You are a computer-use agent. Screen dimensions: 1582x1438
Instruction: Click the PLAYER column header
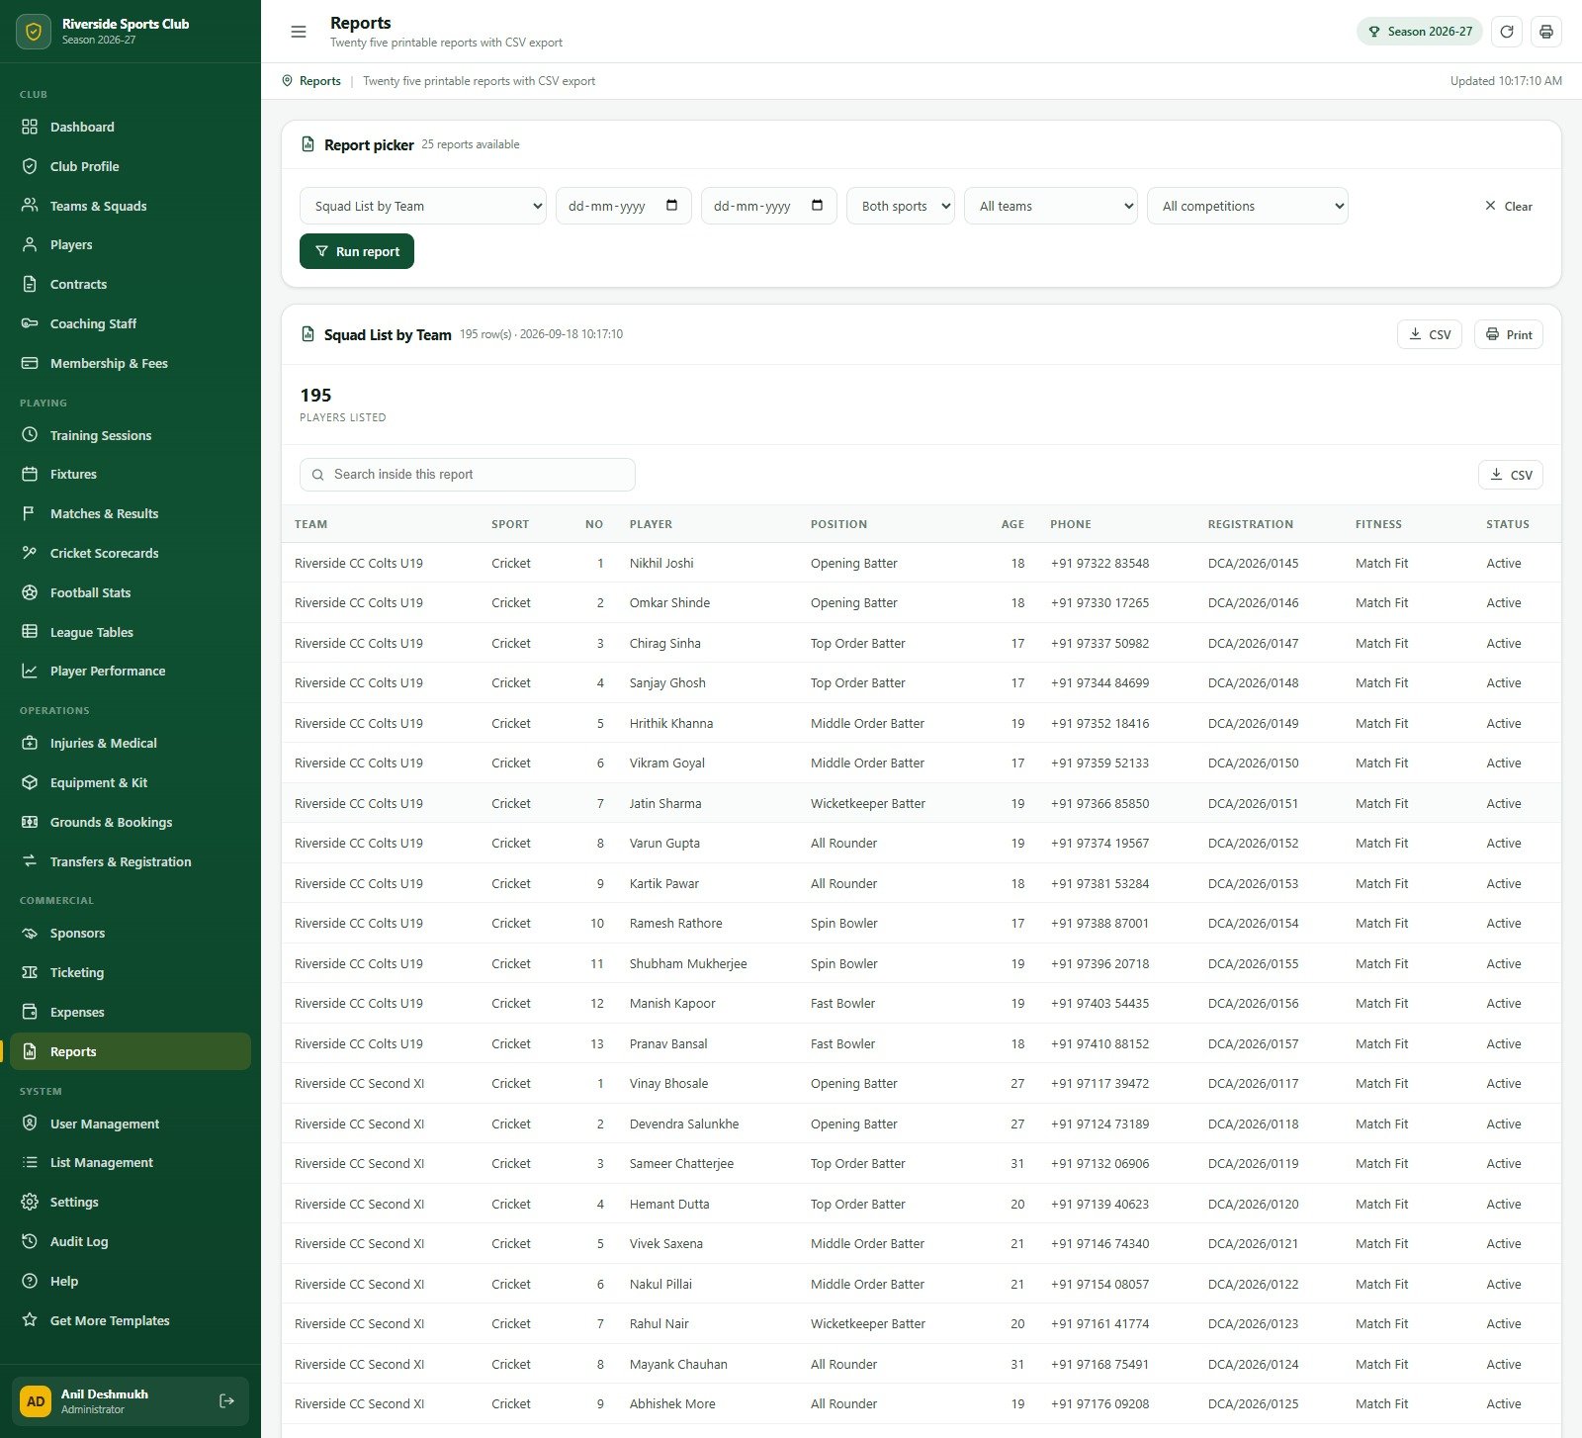[x=651, y=524]
